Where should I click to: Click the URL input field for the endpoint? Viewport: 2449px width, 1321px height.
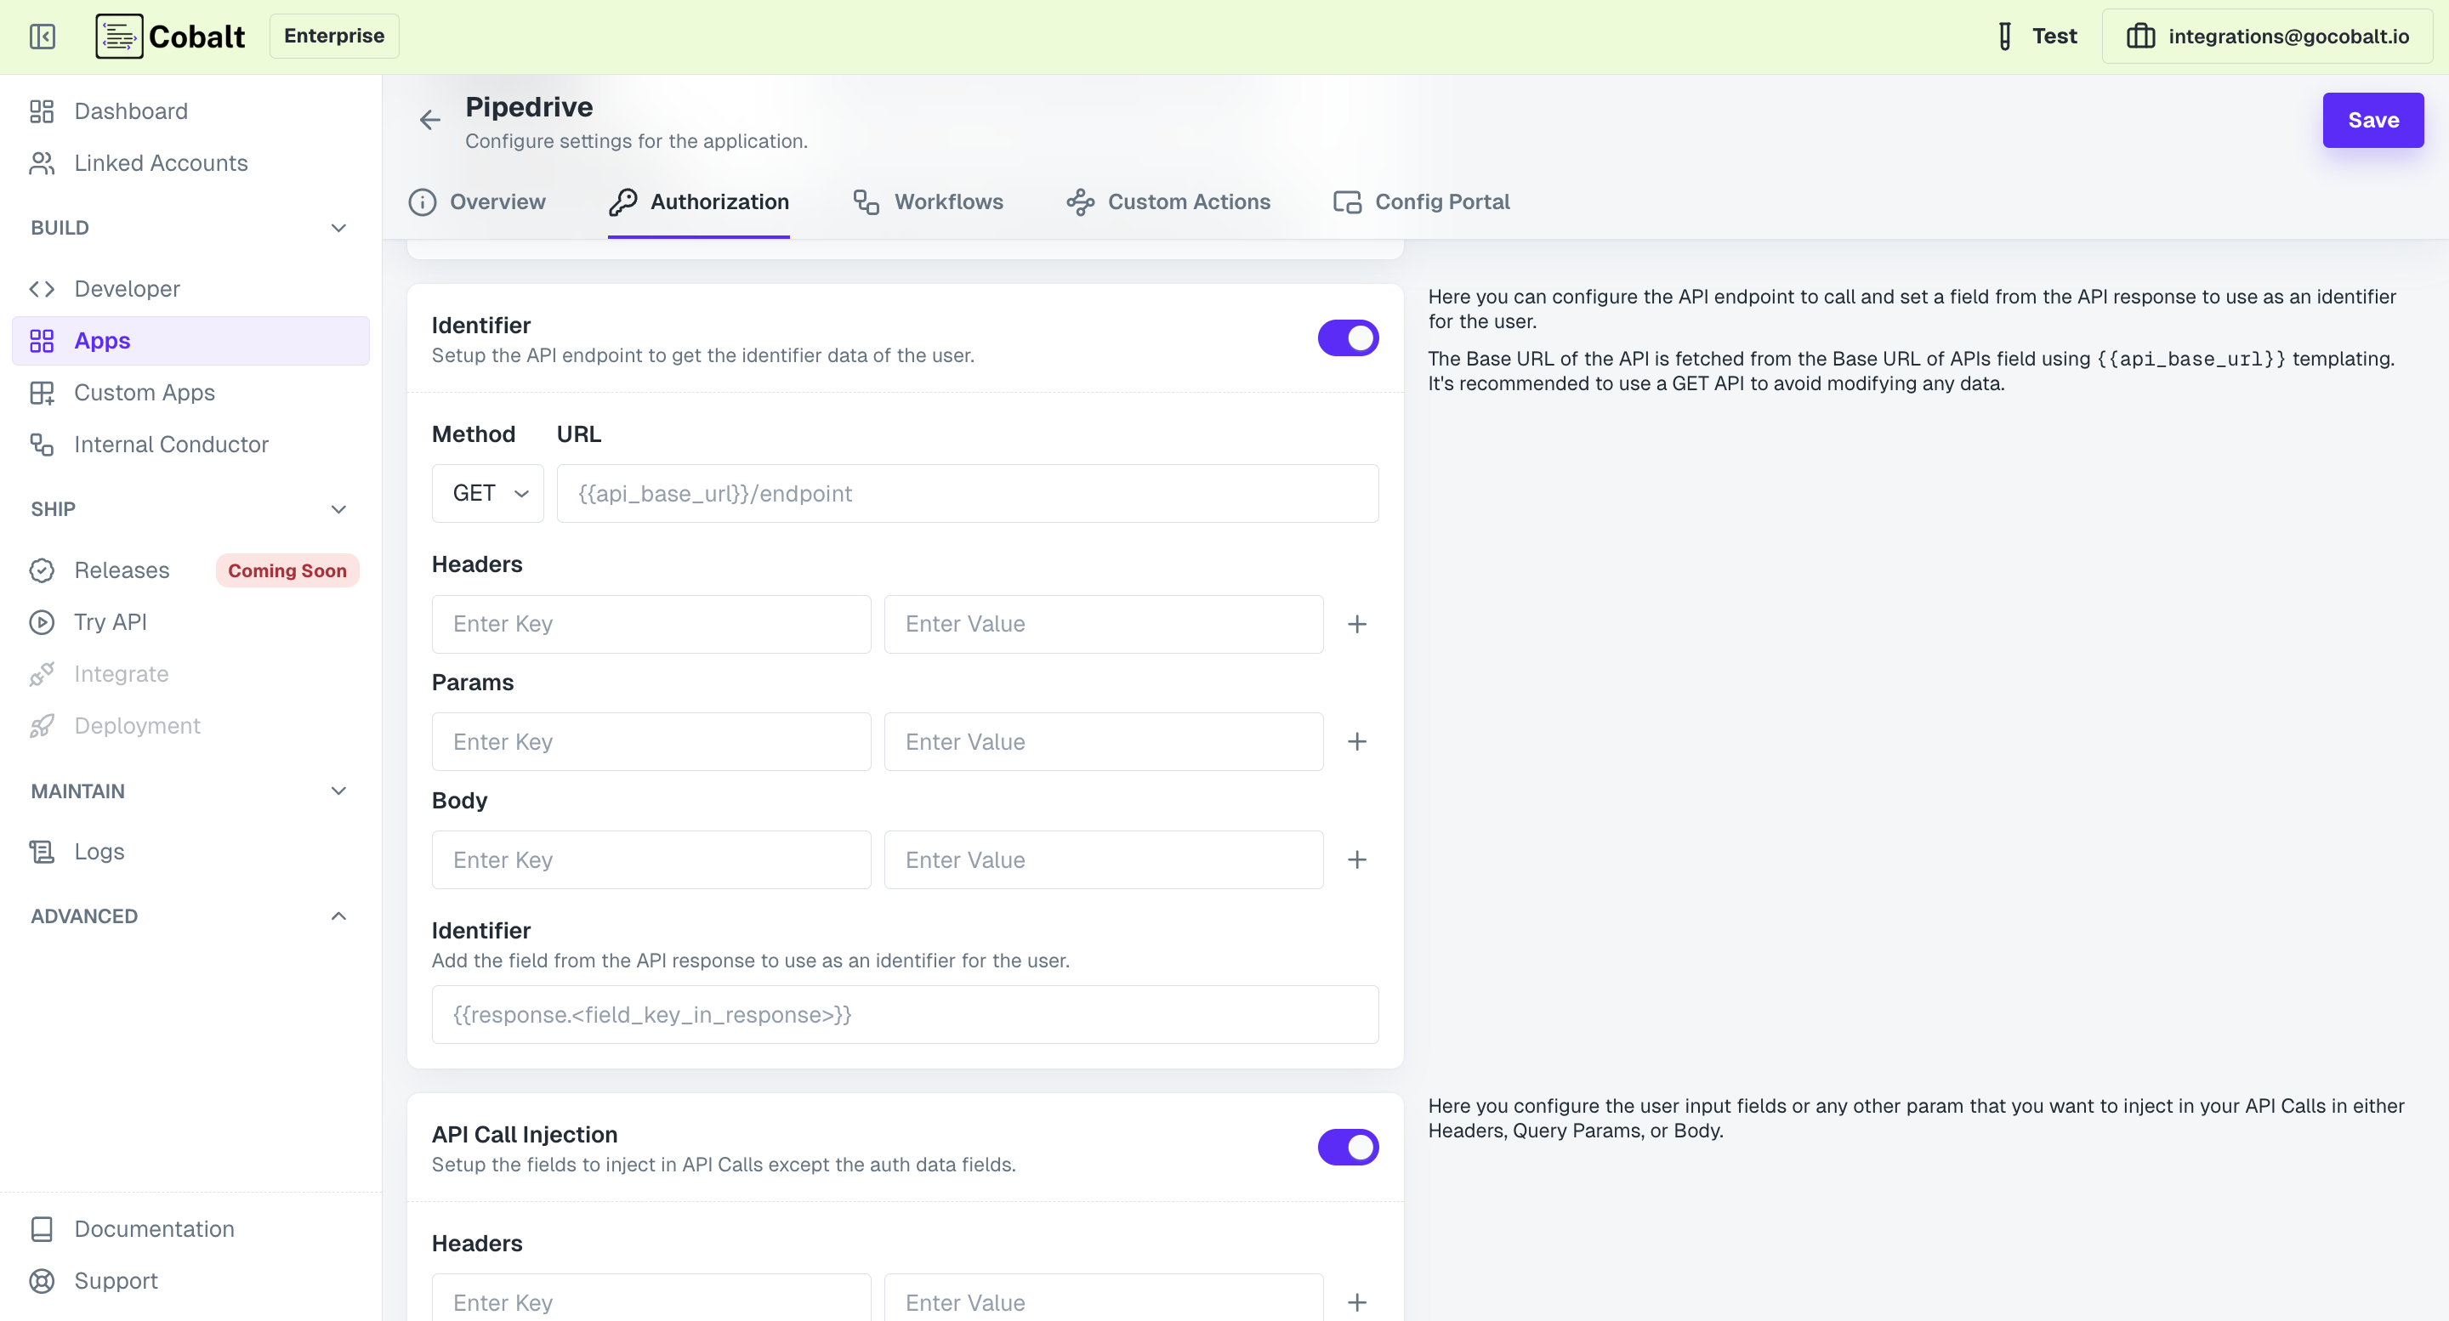966,493
